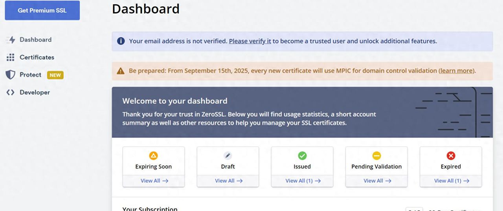Click the orange warning triangle in MPIC notice
The image size is (503, 211).
pos(121,71)
